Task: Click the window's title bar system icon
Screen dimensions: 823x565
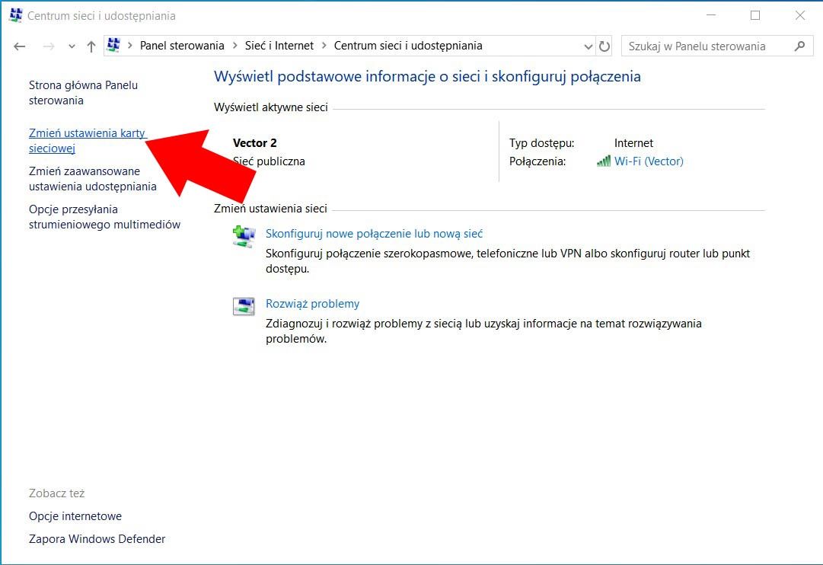Action: coord(16,15)
